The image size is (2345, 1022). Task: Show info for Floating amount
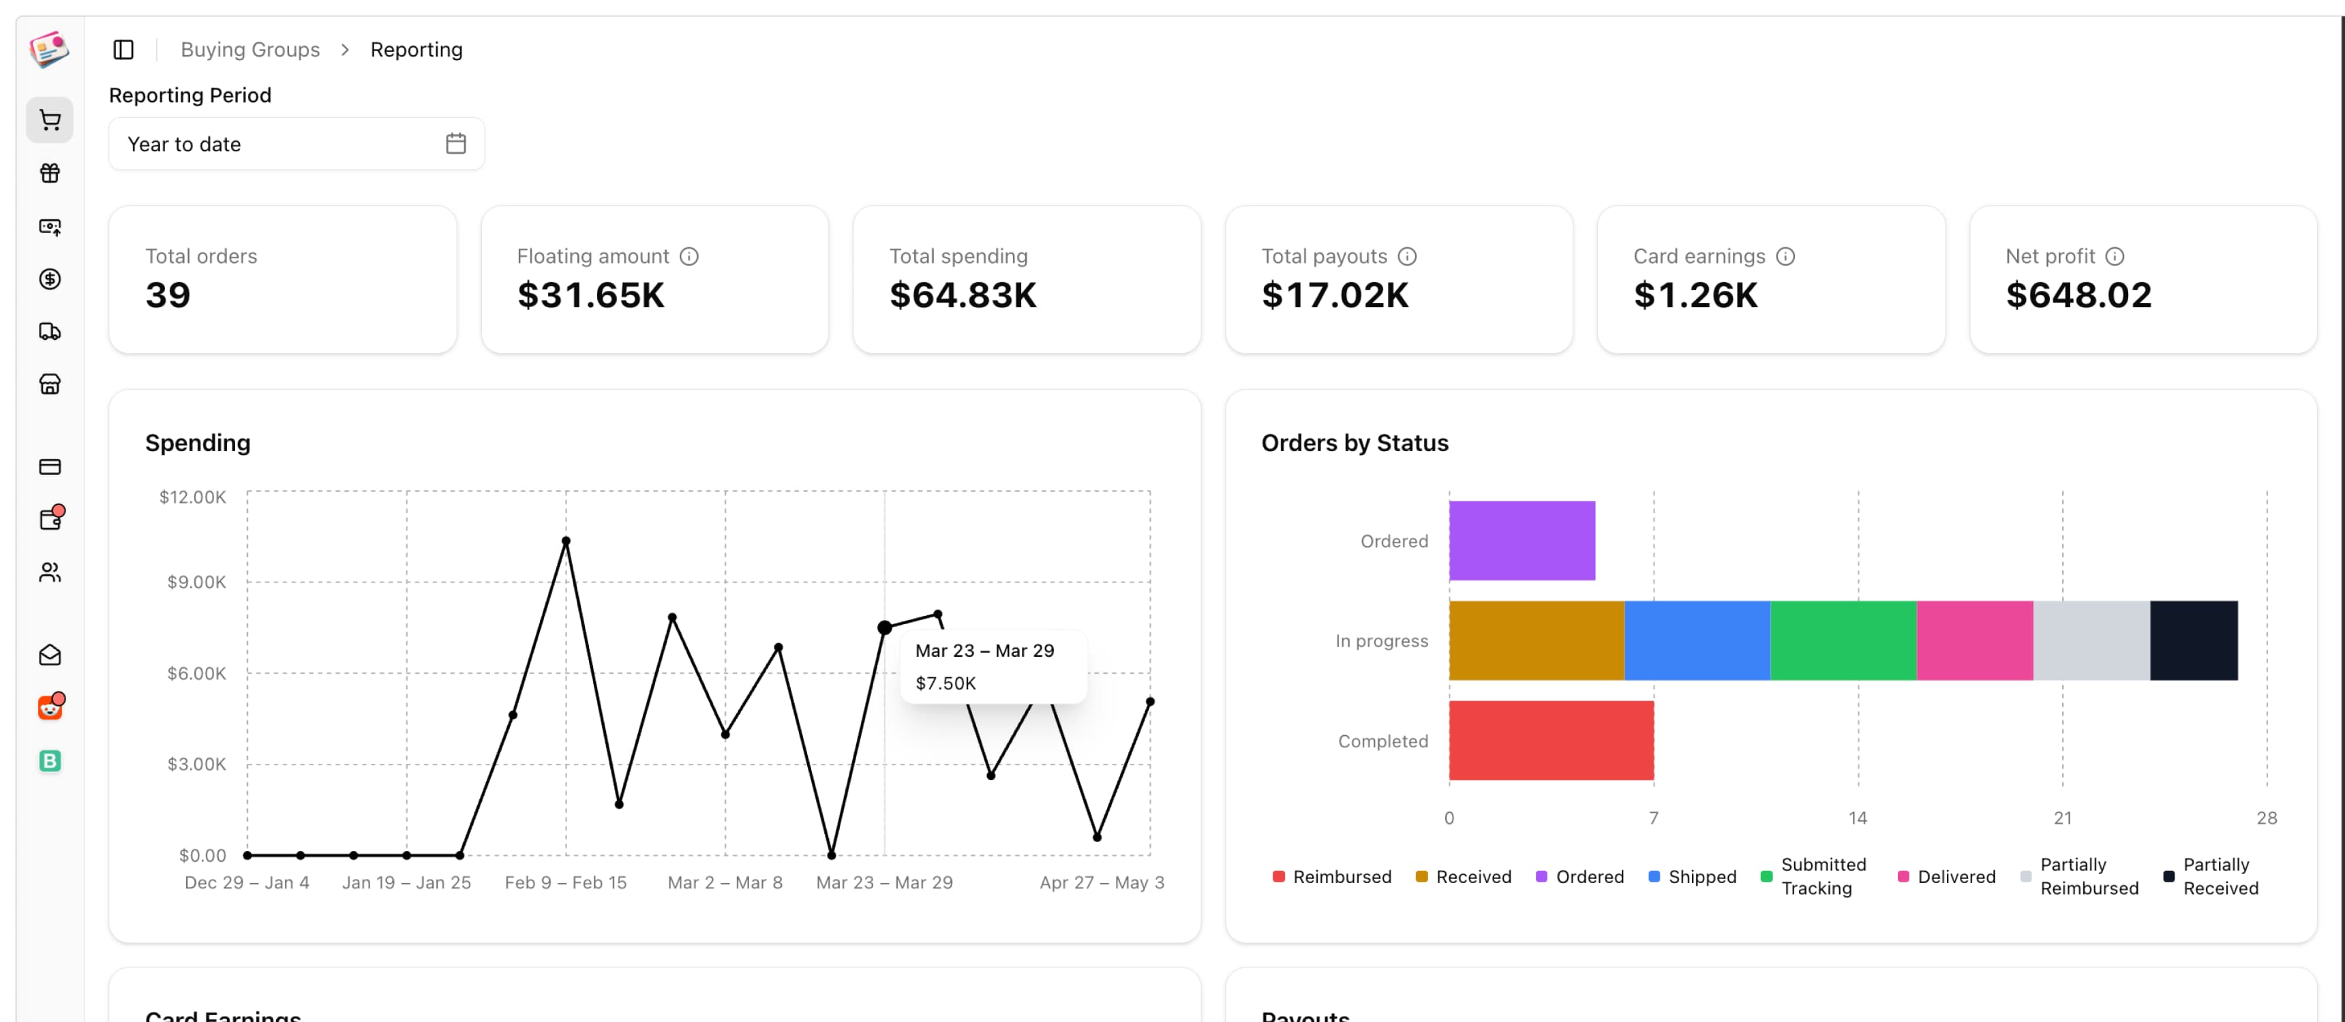[689, 257]
